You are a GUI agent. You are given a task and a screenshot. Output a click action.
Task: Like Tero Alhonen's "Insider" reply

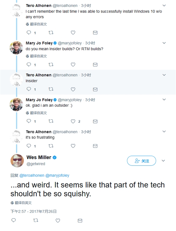[73, 89]
